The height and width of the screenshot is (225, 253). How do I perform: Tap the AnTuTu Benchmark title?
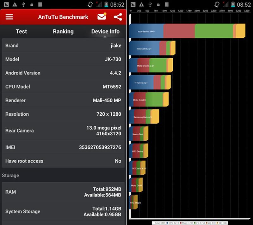point(63,17)
